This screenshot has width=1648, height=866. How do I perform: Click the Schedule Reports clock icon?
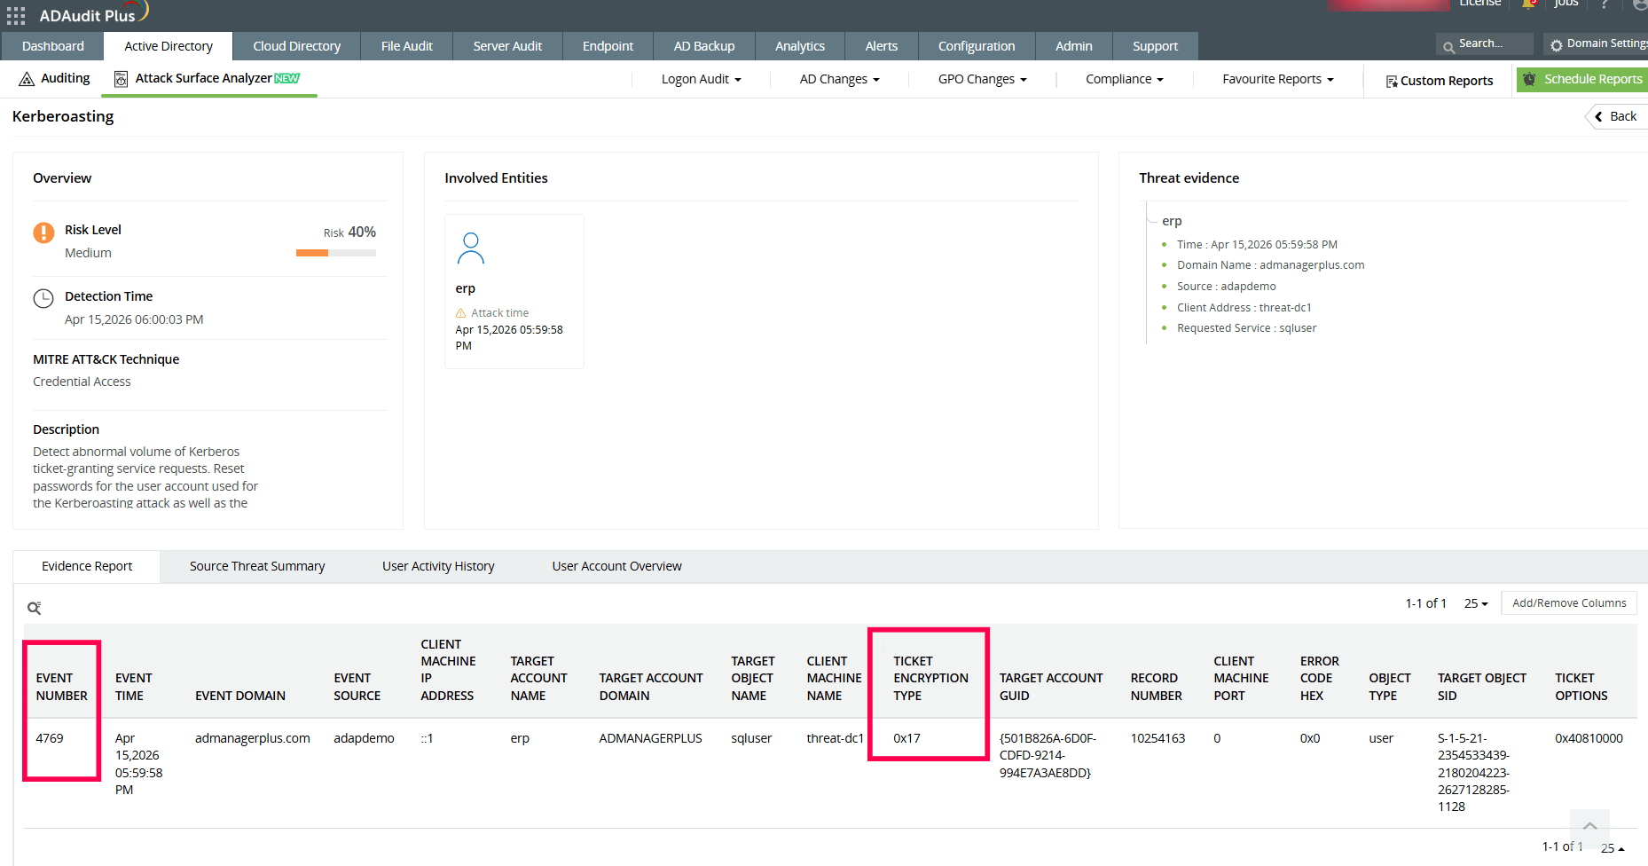point(1529,79)
